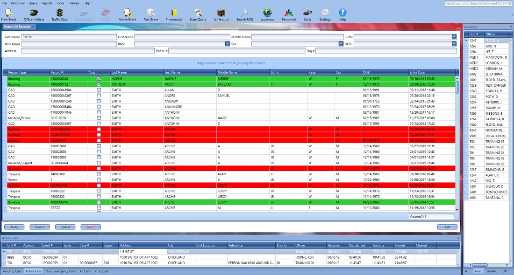Open the Search MNI magnifier icon
514x275 pixels.
point(244,14)
